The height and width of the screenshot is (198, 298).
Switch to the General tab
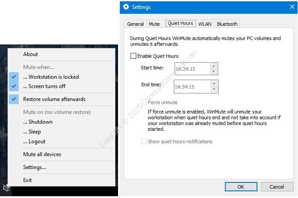click(x=135, y=24)
